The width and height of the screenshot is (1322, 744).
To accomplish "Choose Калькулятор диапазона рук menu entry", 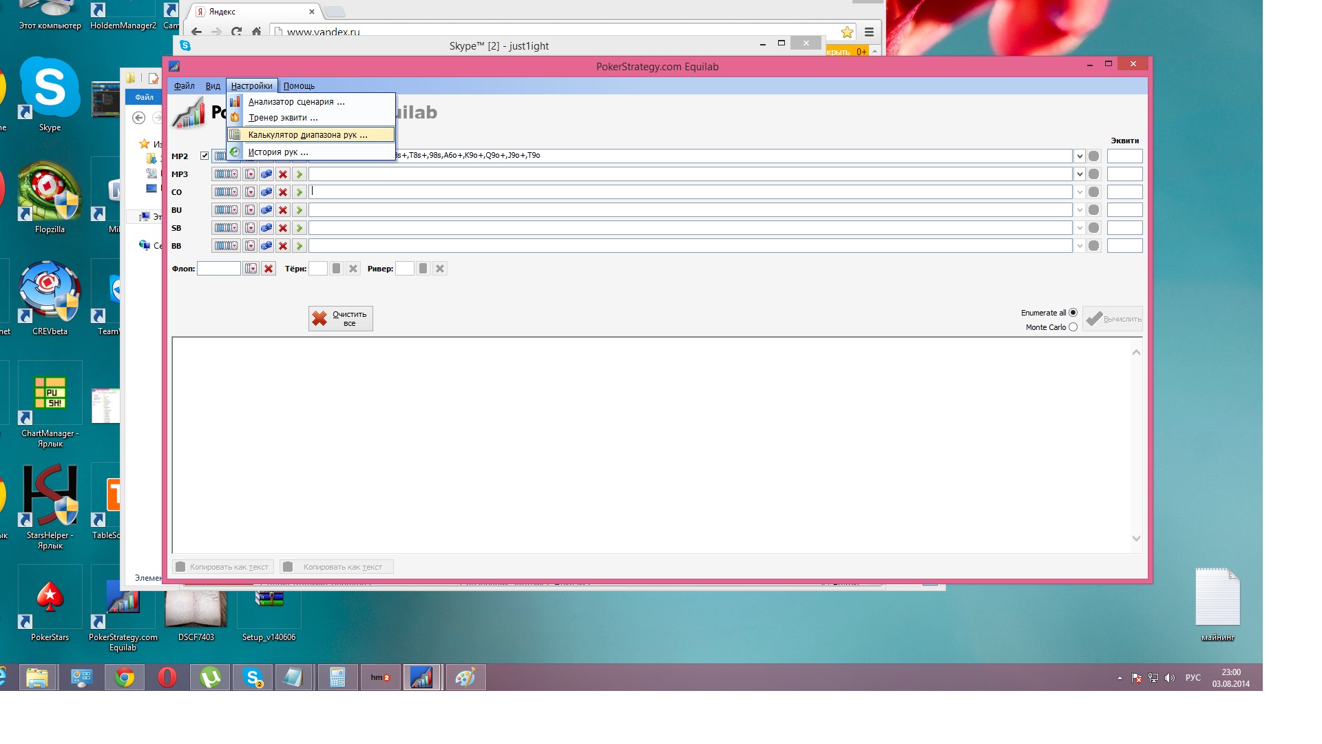I will coord(308,135).
